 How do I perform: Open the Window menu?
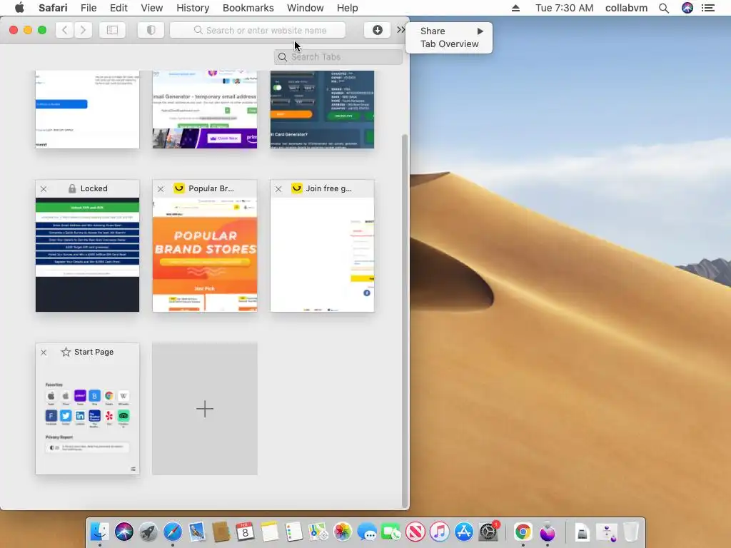click(305, 8)
